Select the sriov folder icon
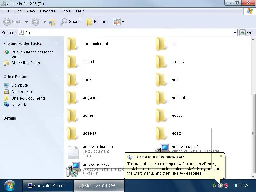256x192 pixels. pos(72,80)
